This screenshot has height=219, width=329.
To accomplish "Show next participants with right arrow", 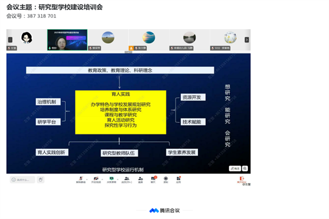I will tap(247, 40).
